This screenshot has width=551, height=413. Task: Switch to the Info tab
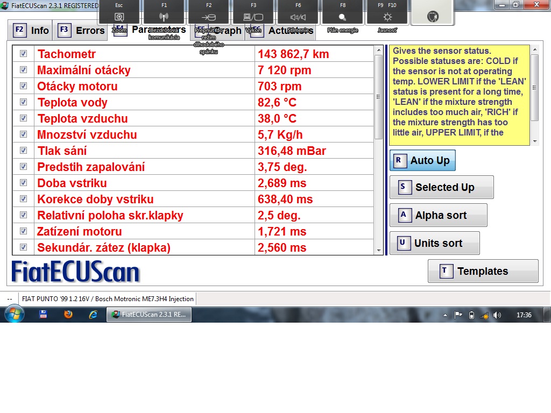tap(32, 30)
